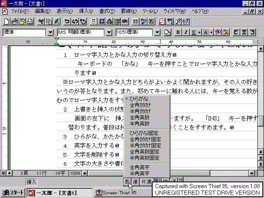Screen dimensions: 264x198
Task: Toggle the R漢 input method button
Action: pos(147,182)
